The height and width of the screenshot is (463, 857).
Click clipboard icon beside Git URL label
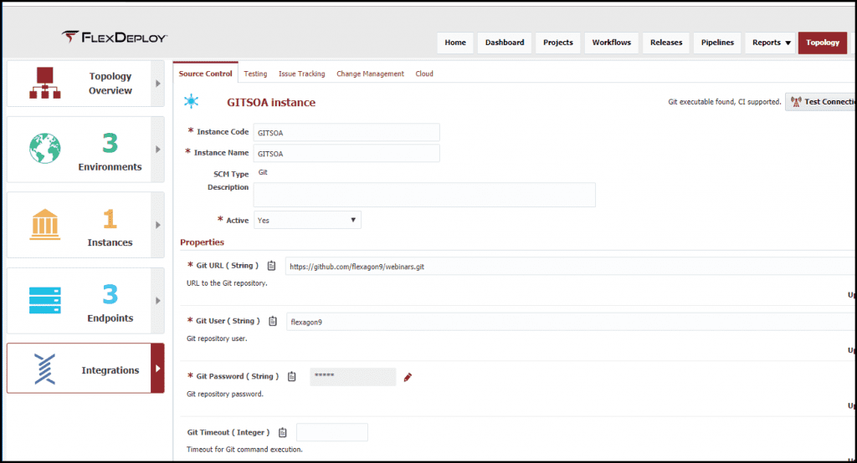[x=271, y=266]
